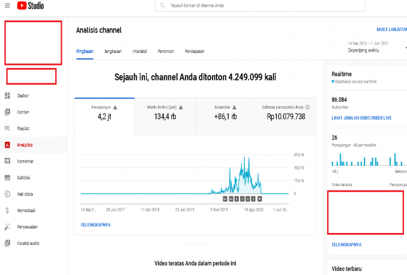Click the MODE LANJUTAN link

coord(391,29)
